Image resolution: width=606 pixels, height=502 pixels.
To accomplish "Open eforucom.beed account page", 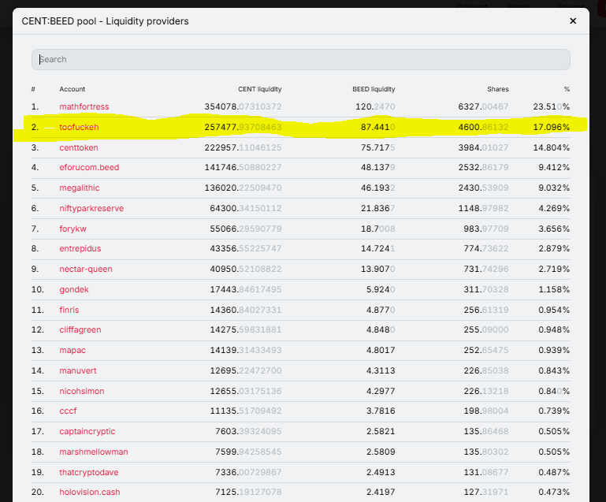I will 89,168.
